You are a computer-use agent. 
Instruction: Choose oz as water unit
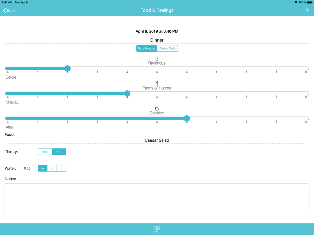[43, 168]
